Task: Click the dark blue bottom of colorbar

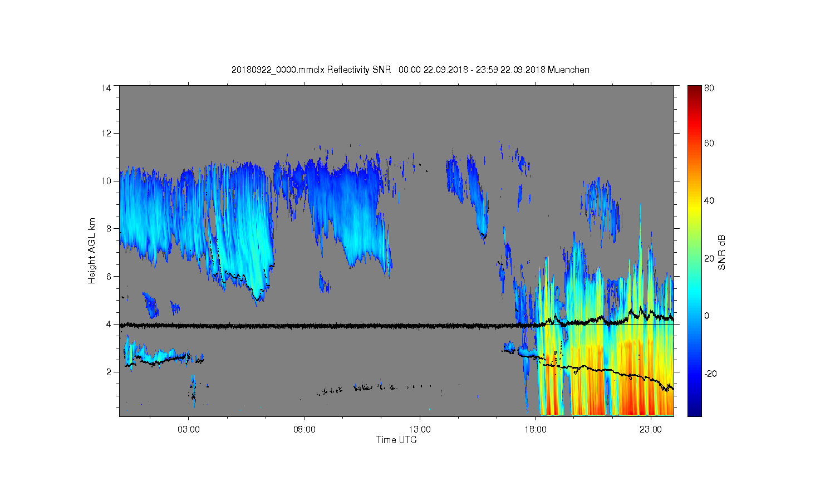Action: click(694, 411)
